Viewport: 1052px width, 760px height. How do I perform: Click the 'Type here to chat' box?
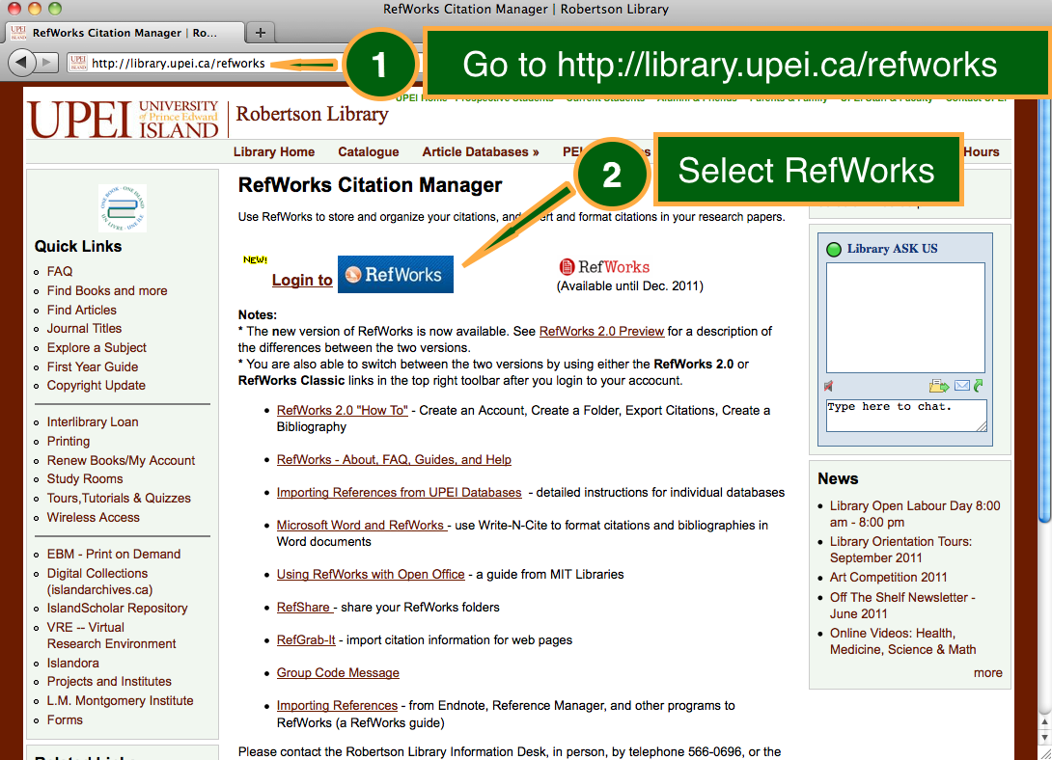(x=905, y=416)
